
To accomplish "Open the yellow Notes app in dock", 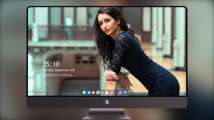I will (107, 92).
